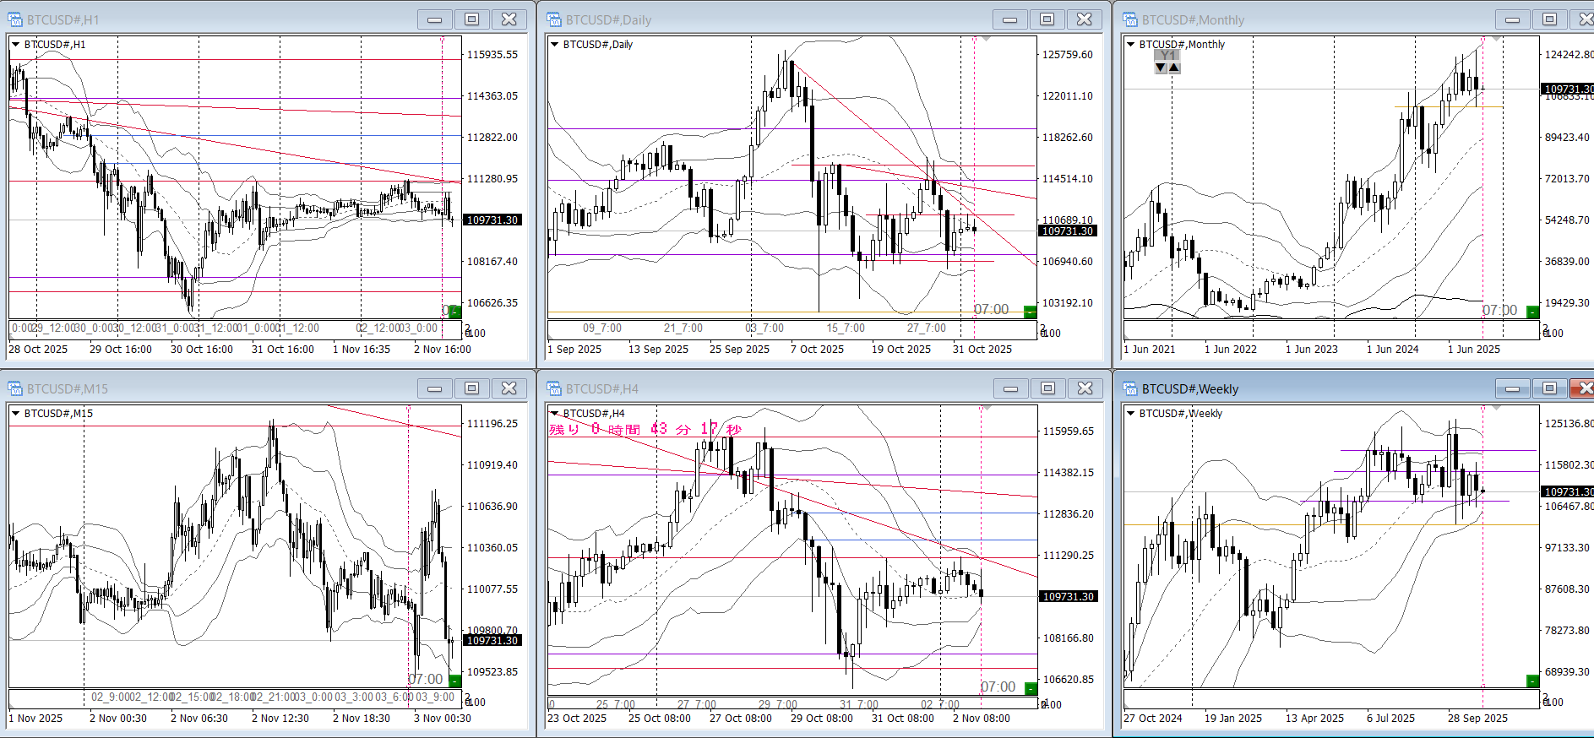The width and height of the screenshot is (1594, 738).
Task: Click the green square on Weekly chart
Action: pyautogui.click(x=1532, y=681)
